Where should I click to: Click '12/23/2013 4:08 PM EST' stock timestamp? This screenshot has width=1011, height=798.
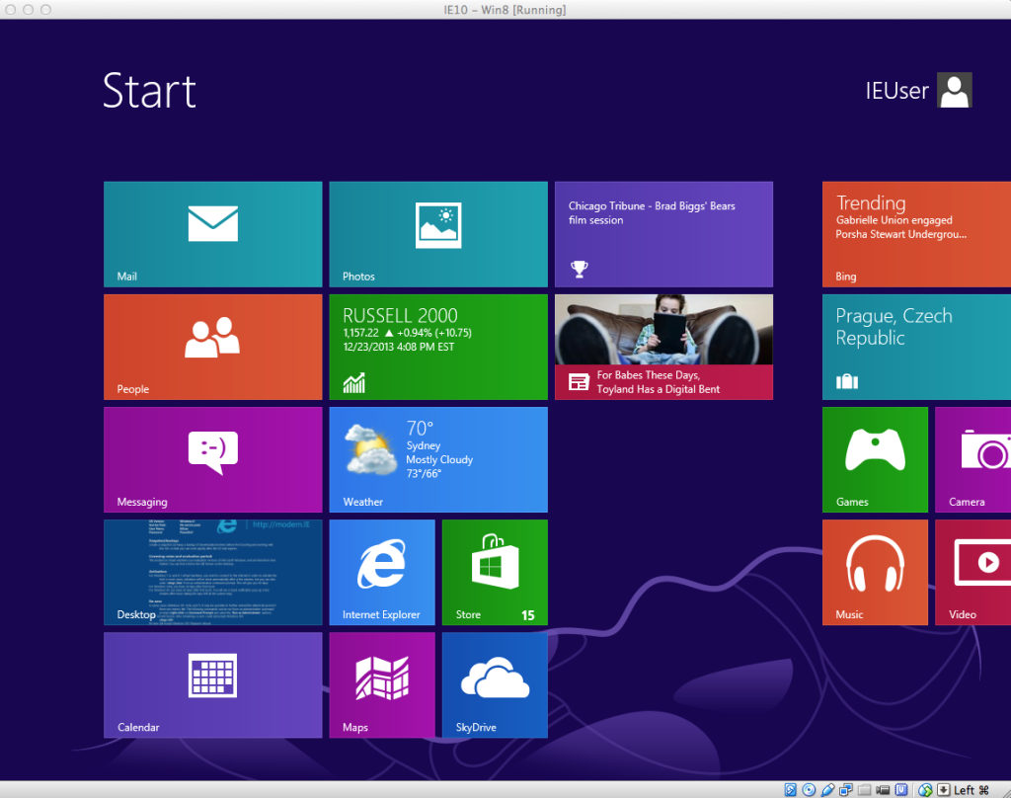pyautogui.click(x=399, y=347)
